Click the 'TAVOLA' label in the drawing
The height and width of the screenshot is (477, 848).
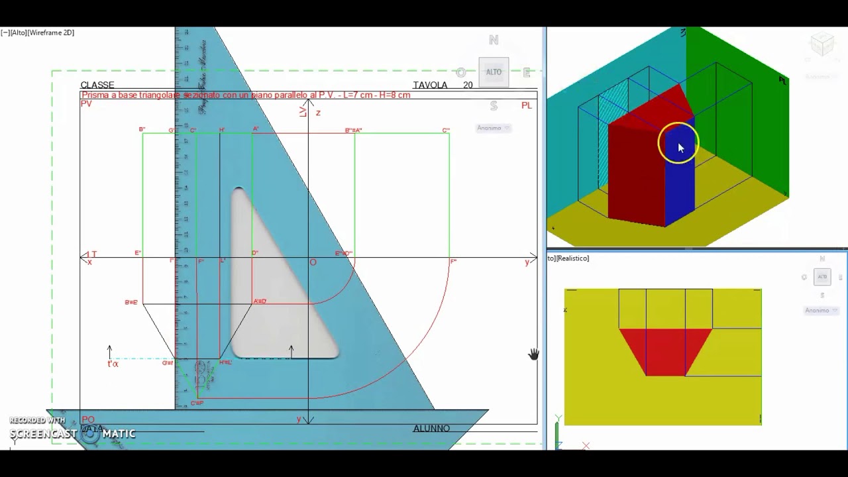tap(430, 85)
